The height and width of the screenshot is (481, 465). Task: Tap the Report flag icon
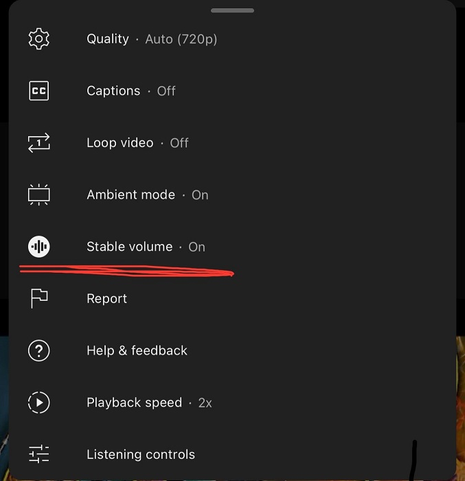[x=39, y=299]
